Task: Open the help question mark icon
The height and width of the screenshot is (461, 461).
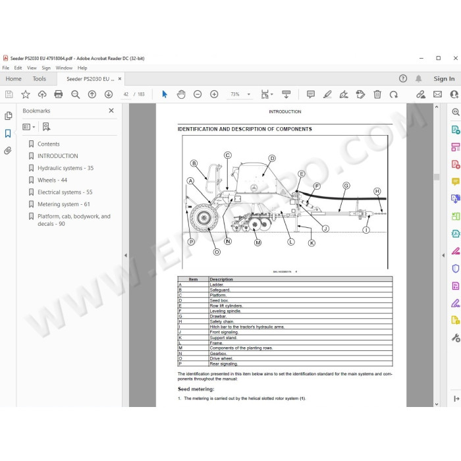Action: coord(403,78)
